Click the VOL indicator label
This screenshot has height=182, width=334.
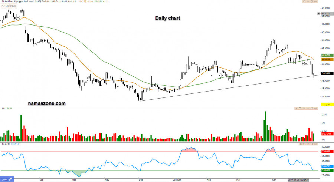[4, 109]
